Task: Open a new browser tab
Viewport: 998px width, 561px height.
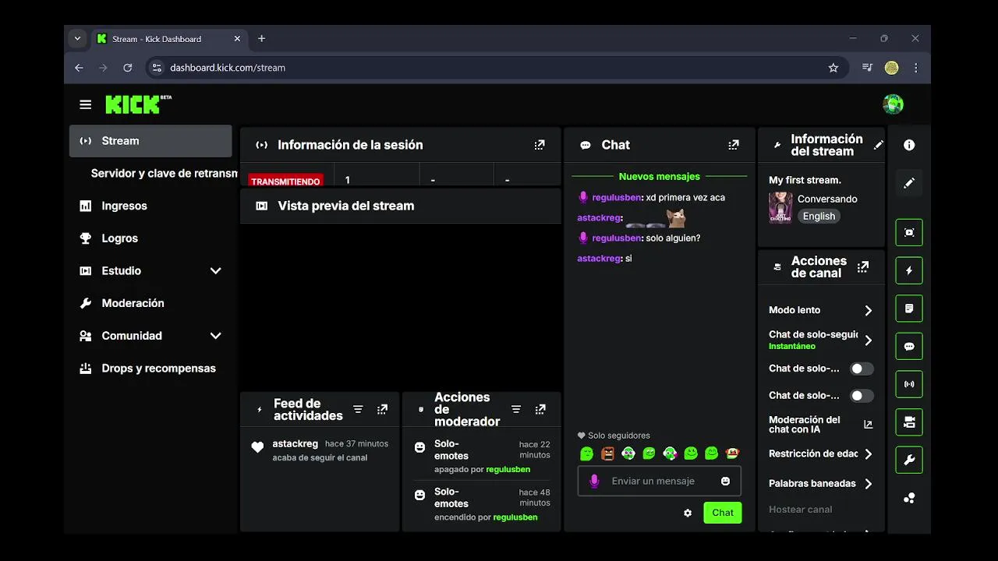Action: point(261,39)
